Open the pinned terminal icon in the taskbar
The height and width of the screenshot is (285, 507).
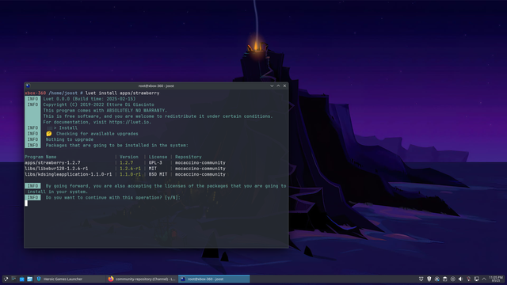13,279
